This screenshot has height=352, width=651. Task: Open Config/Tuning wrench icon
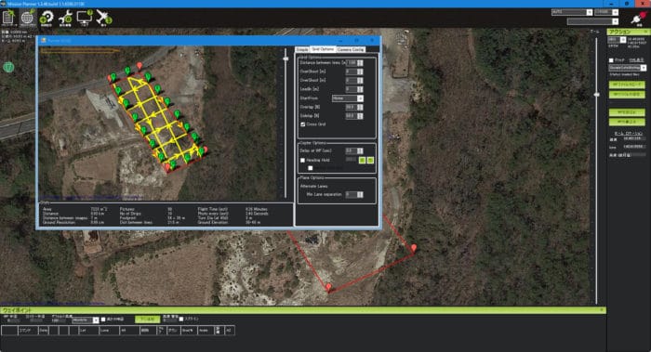tap(65, 19)
